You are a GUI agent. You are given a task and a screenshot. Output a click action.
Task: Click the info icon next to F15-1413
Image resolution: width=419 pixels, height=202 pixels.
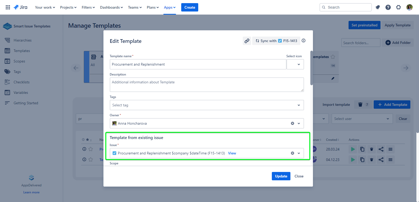click(x=304, y=41)
